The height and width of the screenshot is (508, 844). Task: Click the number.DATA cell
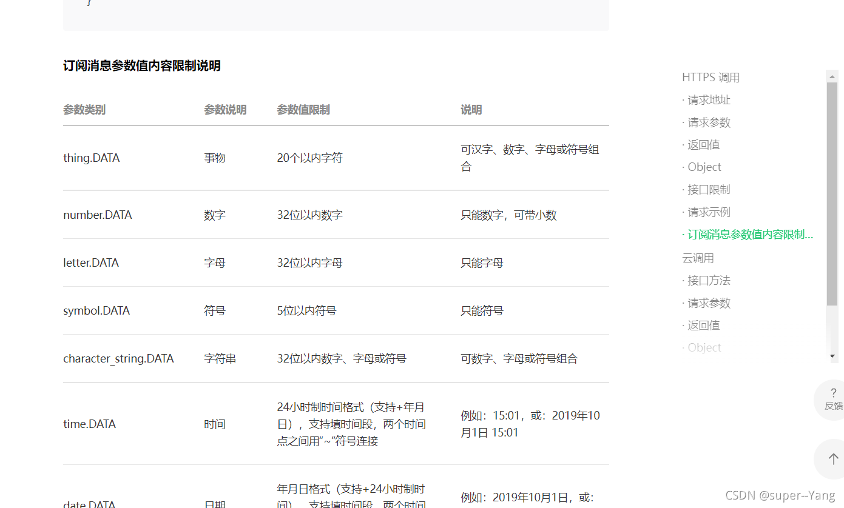[98, 215]
